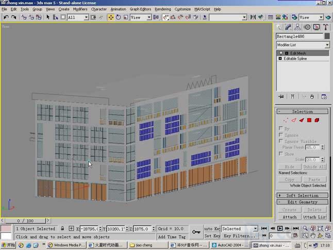Open the Create command panel tab

point(279,27)
